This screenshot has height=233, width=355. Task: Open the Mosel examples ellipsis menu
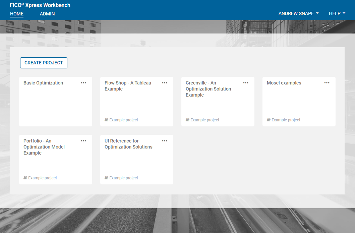327,83
